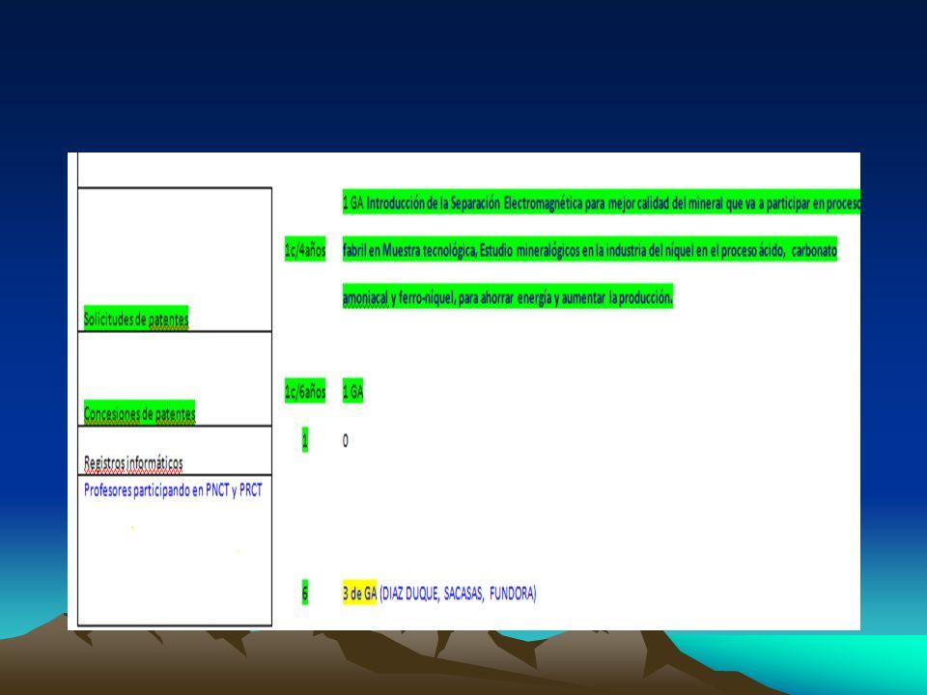Image resolution: width=927 pixels, height=695 pixels.
Task: Select 'Profesores participando en PNCT y PRCT' text
Action: [173, 490]
